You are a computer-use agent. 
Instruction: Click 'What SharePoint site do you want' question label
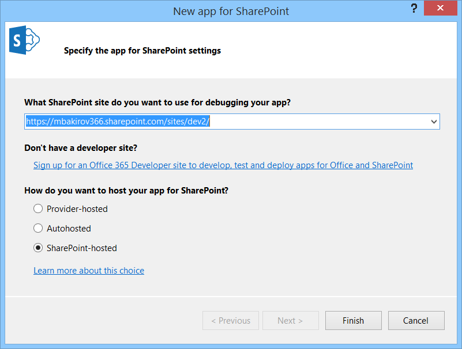[x=157, y=103]
